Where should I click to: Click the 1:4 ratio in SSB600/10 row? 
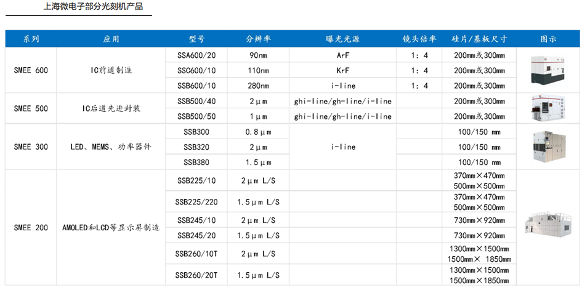pyautogui.click(x=419, y=86)
